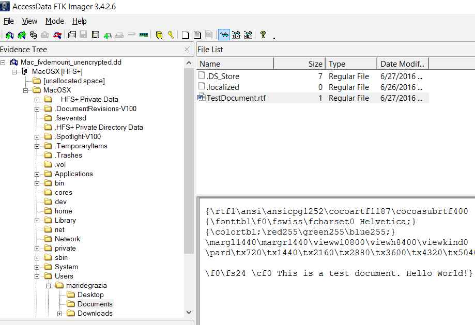475x325 pixels.
Task: Expand the HFS+ Private Data folder
Action: pyautogui.click(x=37, y=100)
